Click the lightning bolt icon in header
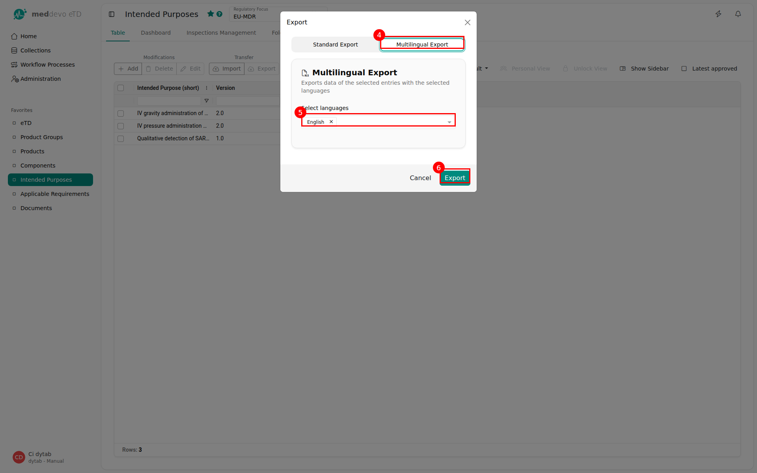The height and width of the screenshot is (473, 757). (718, 14)
